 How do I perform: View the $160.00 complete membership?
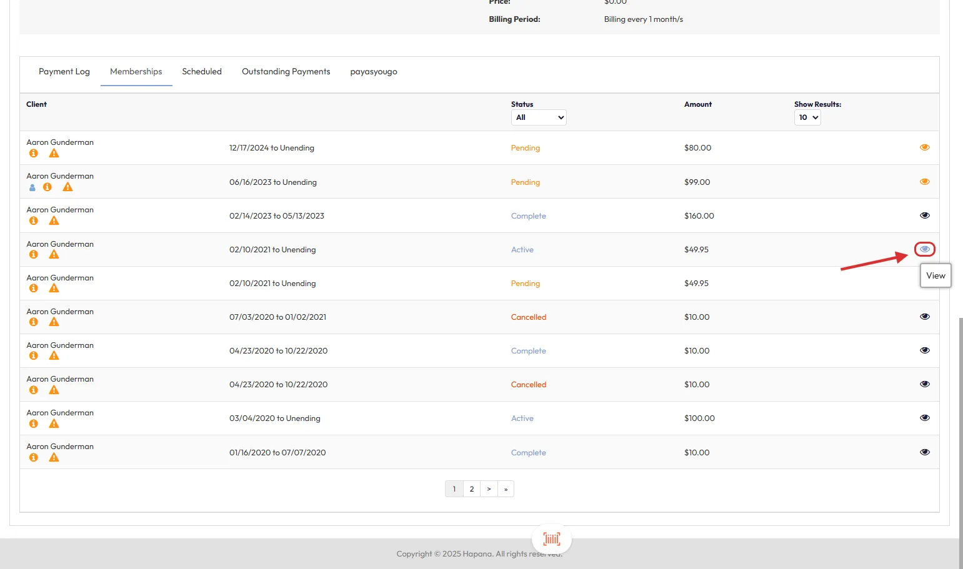(924, 215)
